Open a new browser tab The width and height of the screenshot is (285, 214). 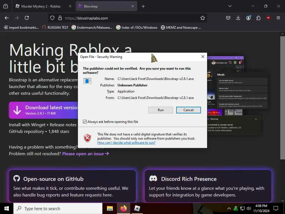point(143,6)
